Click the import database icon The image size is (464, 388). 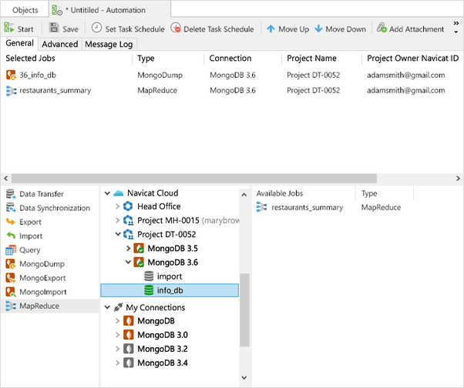coord(149,276)
